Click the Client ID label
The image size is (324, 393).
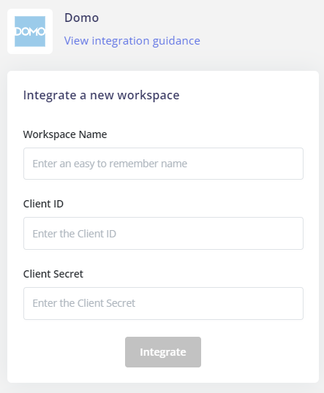click(x=43, y=204)
